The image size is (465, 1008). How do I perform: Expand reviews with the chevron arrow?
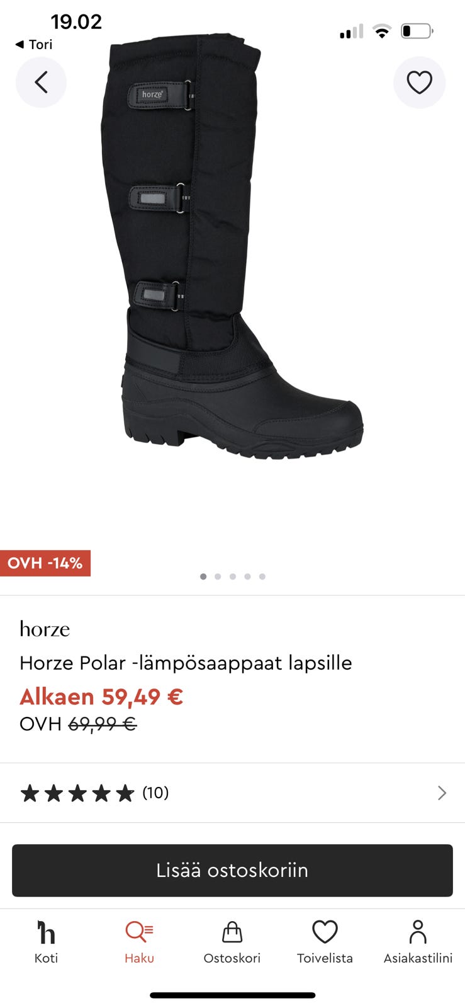point(442,793)
